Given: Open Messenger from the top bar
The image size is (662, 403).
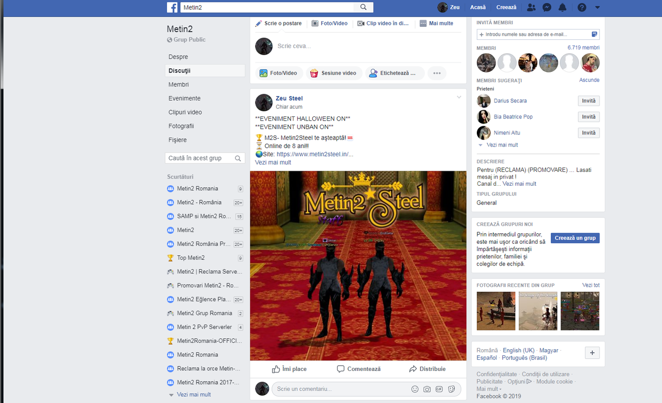Looking at the screenshot, I should tap(547, 7).
